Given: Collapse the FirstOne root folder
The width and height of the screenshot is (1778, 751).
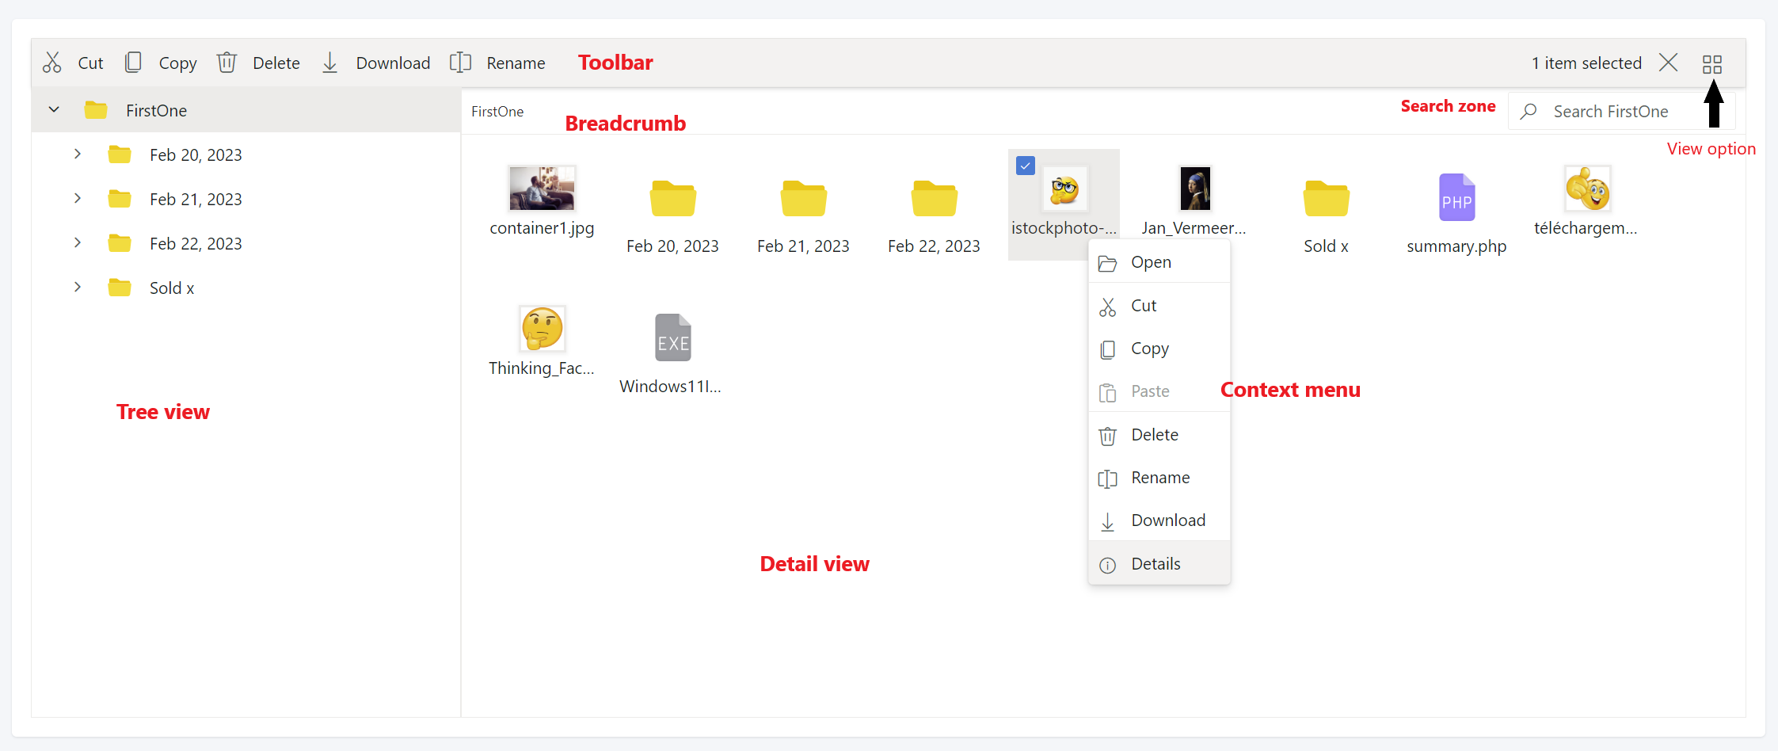Looking at the screenshot, I should 54,110.
